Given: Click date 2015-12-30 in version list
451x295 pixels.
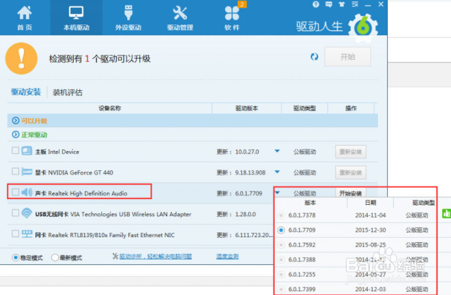Looking at the screenshot, I should point(371,230).
